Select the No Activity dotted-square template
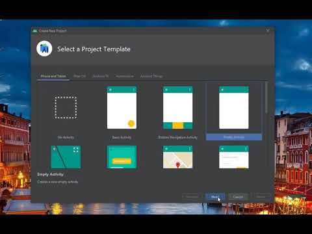312x234 pixels. coord(66,108)
